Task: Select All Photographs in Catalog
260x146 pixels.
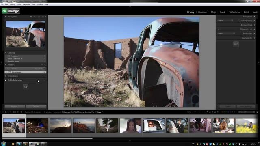Action: [25, 56]
